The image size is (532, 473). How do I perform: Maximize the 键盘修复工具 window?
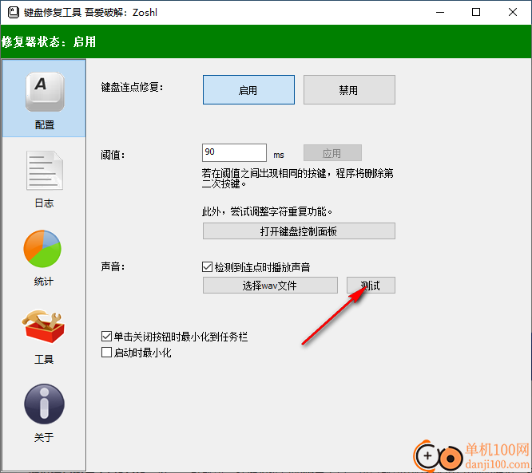click(476, 13)
